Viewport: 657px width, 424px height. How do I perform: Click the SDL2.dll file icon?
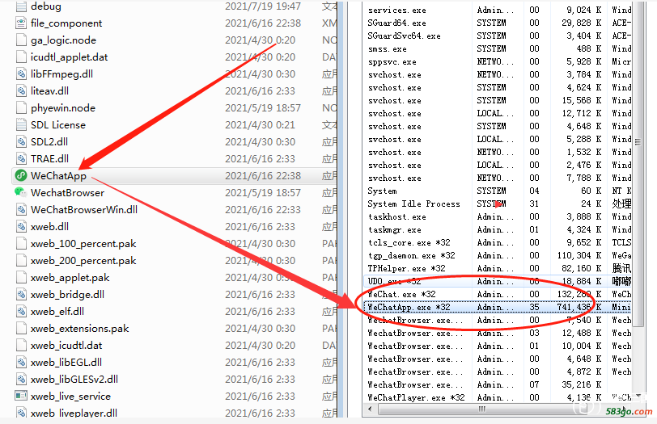21,142
